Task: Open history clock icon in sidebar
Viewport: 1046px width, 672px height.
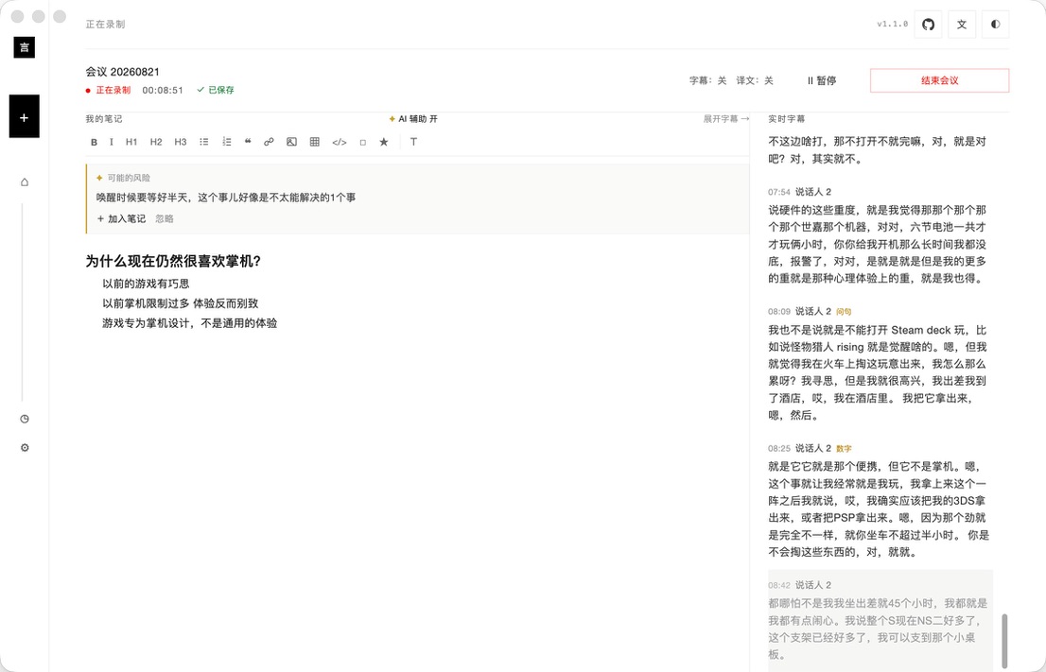Action: coord(25,419)
